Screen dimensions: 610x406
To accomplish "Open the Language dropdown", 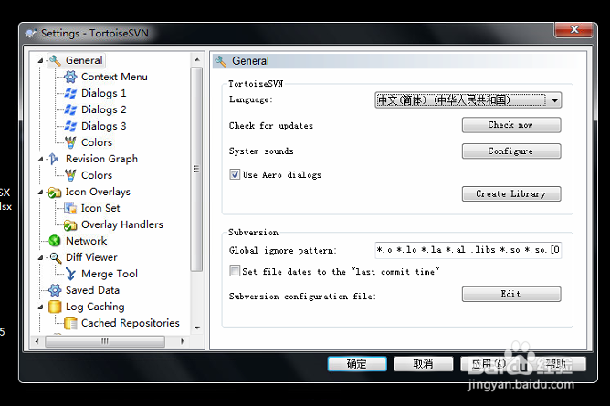I will pos(468,100).
